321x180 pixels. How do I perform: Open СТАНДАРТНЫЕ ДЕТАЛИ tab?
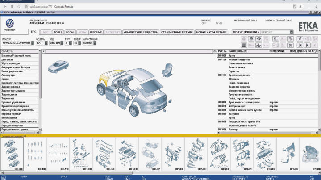pos(177,32)
